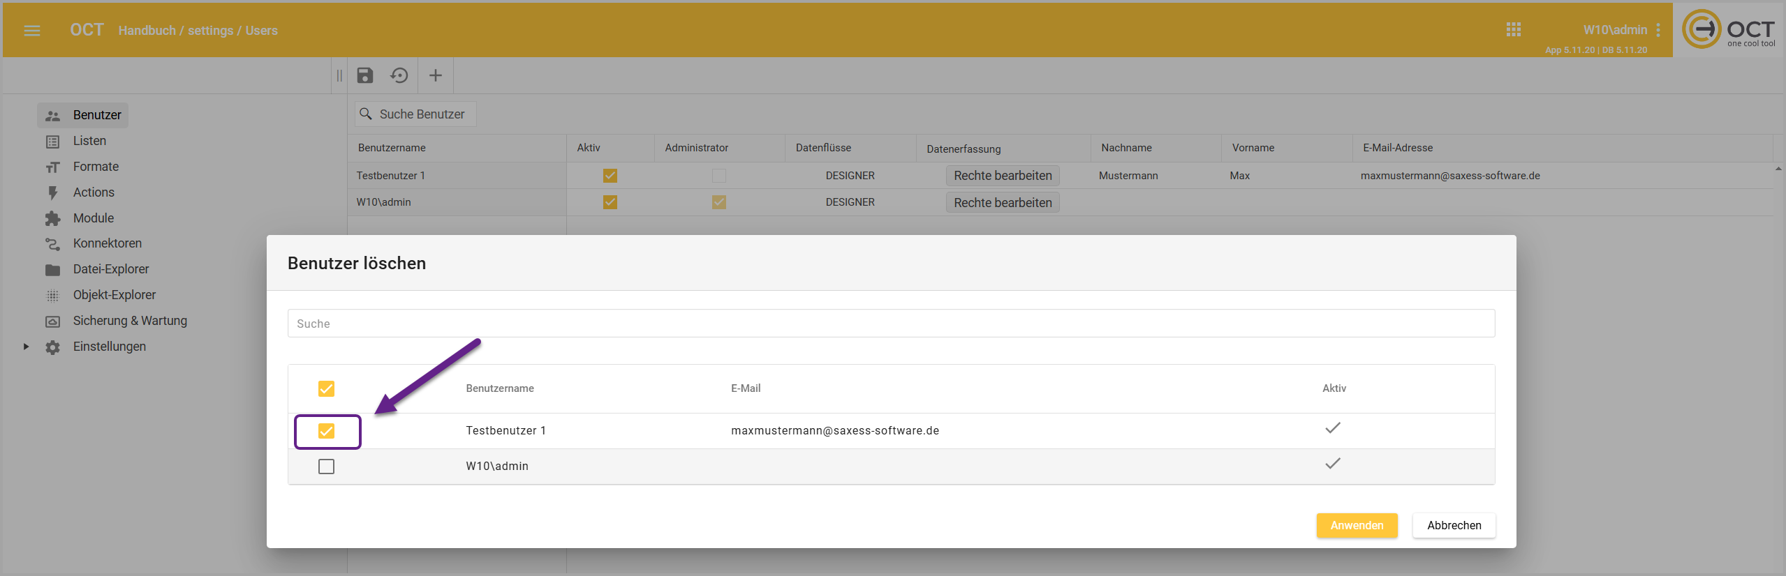
Task: Uncheck the Testbenutzer 1 checkbox in dialog
Action: pyautogui.click(x=326, y=431)
